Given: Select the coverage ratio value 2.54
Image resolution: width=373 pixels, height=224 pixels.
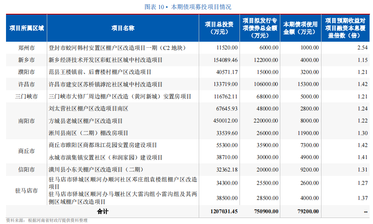Looking at the screenshot, I should [x=362, y=48].
